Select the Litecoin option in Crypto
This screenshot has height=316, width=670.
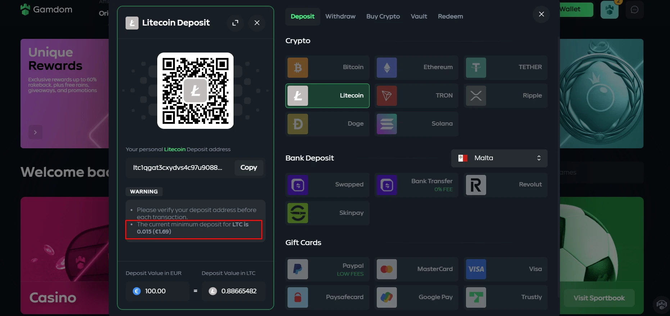pos(327,96)
